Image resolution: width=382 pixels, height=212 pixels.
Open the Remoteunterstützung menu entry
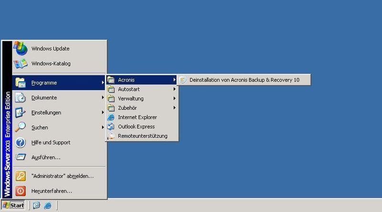coord(142,136)
